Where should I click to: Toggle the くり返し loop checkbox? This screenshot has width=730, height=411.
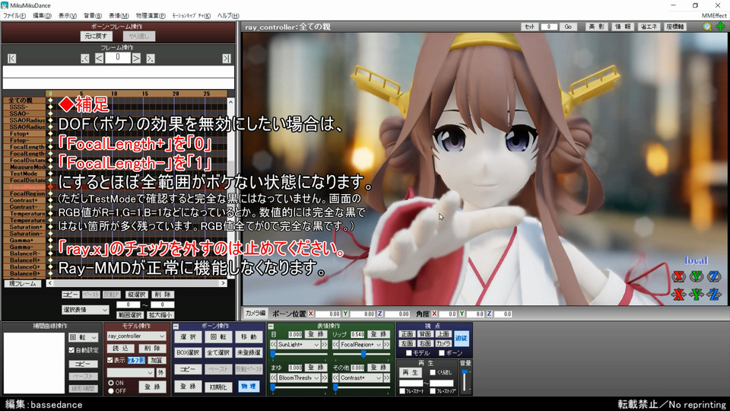(433, 372)
